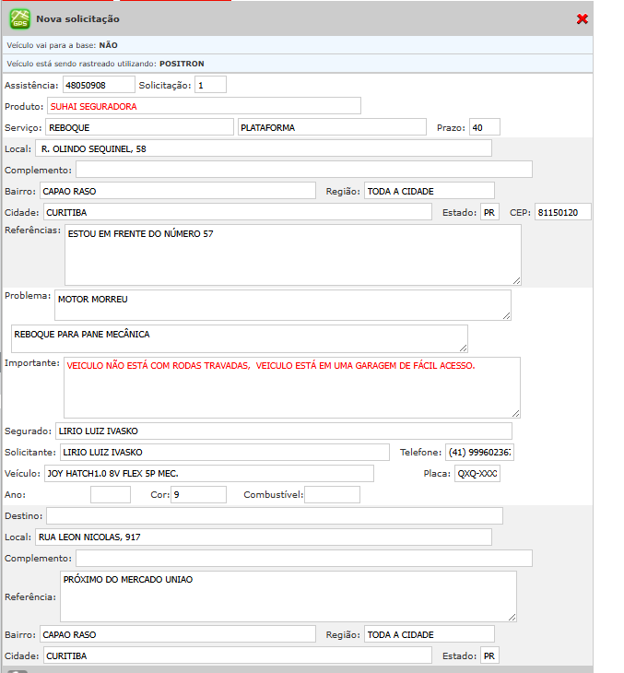The image size is (624, 673).
Task: Click Local field with R. OLINDO SEQUINEL
Action: point(264,148)
